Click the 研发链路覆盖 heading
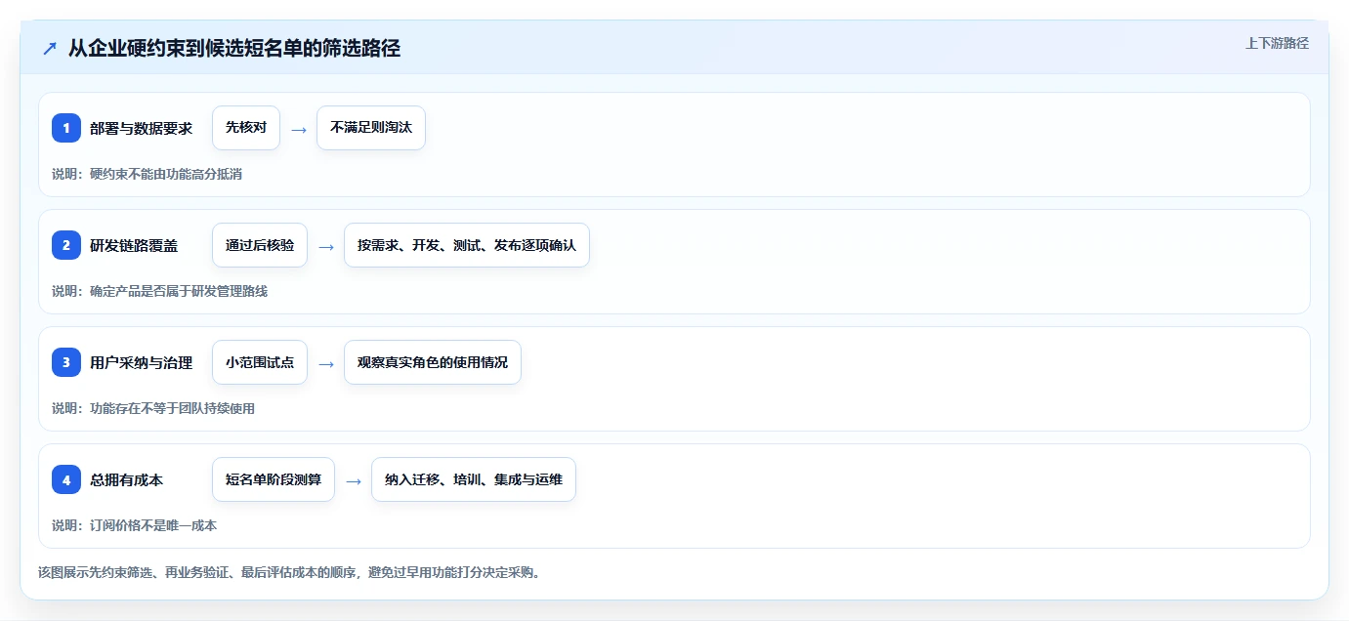Screen dimensions: 1349x621 134,245
